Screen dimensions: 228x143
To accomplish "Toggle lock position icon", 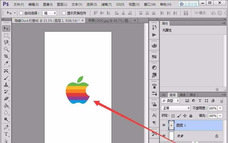I will pyautogui.click(x=185, y=116).
